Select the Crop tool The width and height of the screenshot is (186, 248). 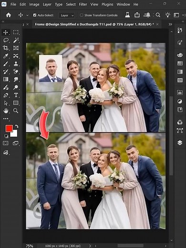click(6, 48)
